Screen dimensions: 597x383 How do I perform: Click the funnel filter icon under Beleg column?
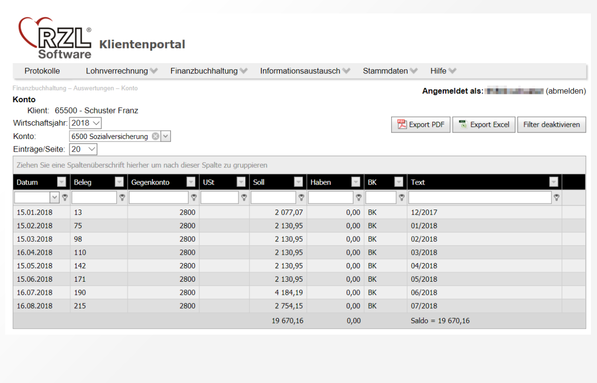point(122,197)
